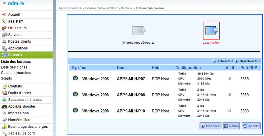Open the Serveurs menu item
The width and height of the screenshot is (264, 136).
[15, 35]
